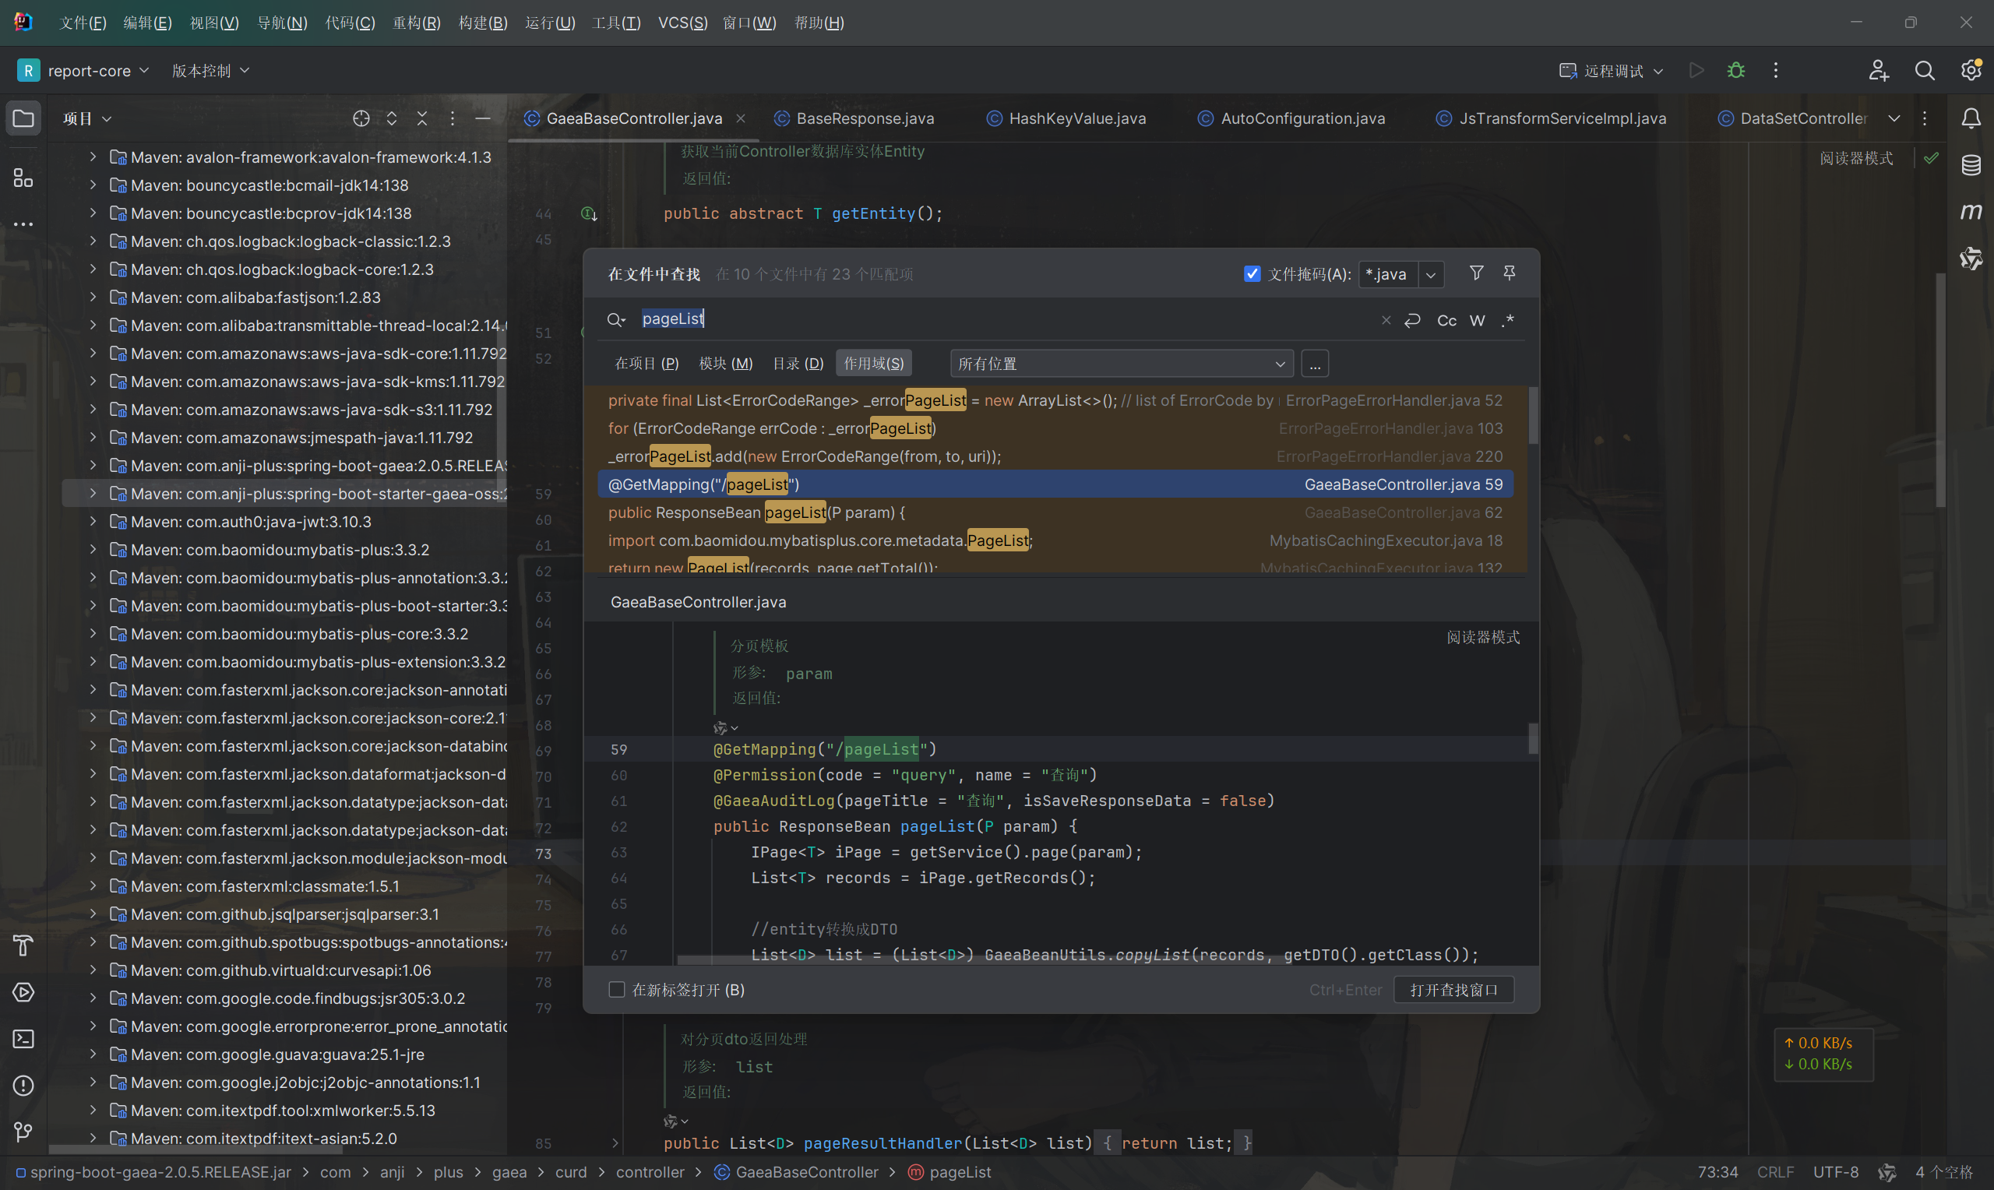Open Code With Me user icon
This screenshot has height=1190, width=1994.
click(1879, 71)
